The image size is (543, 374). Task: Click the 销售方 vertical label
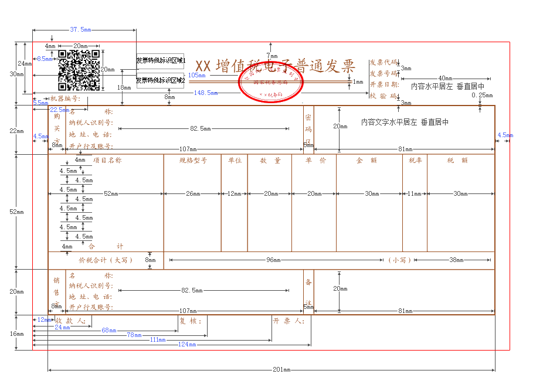(56, 293)
